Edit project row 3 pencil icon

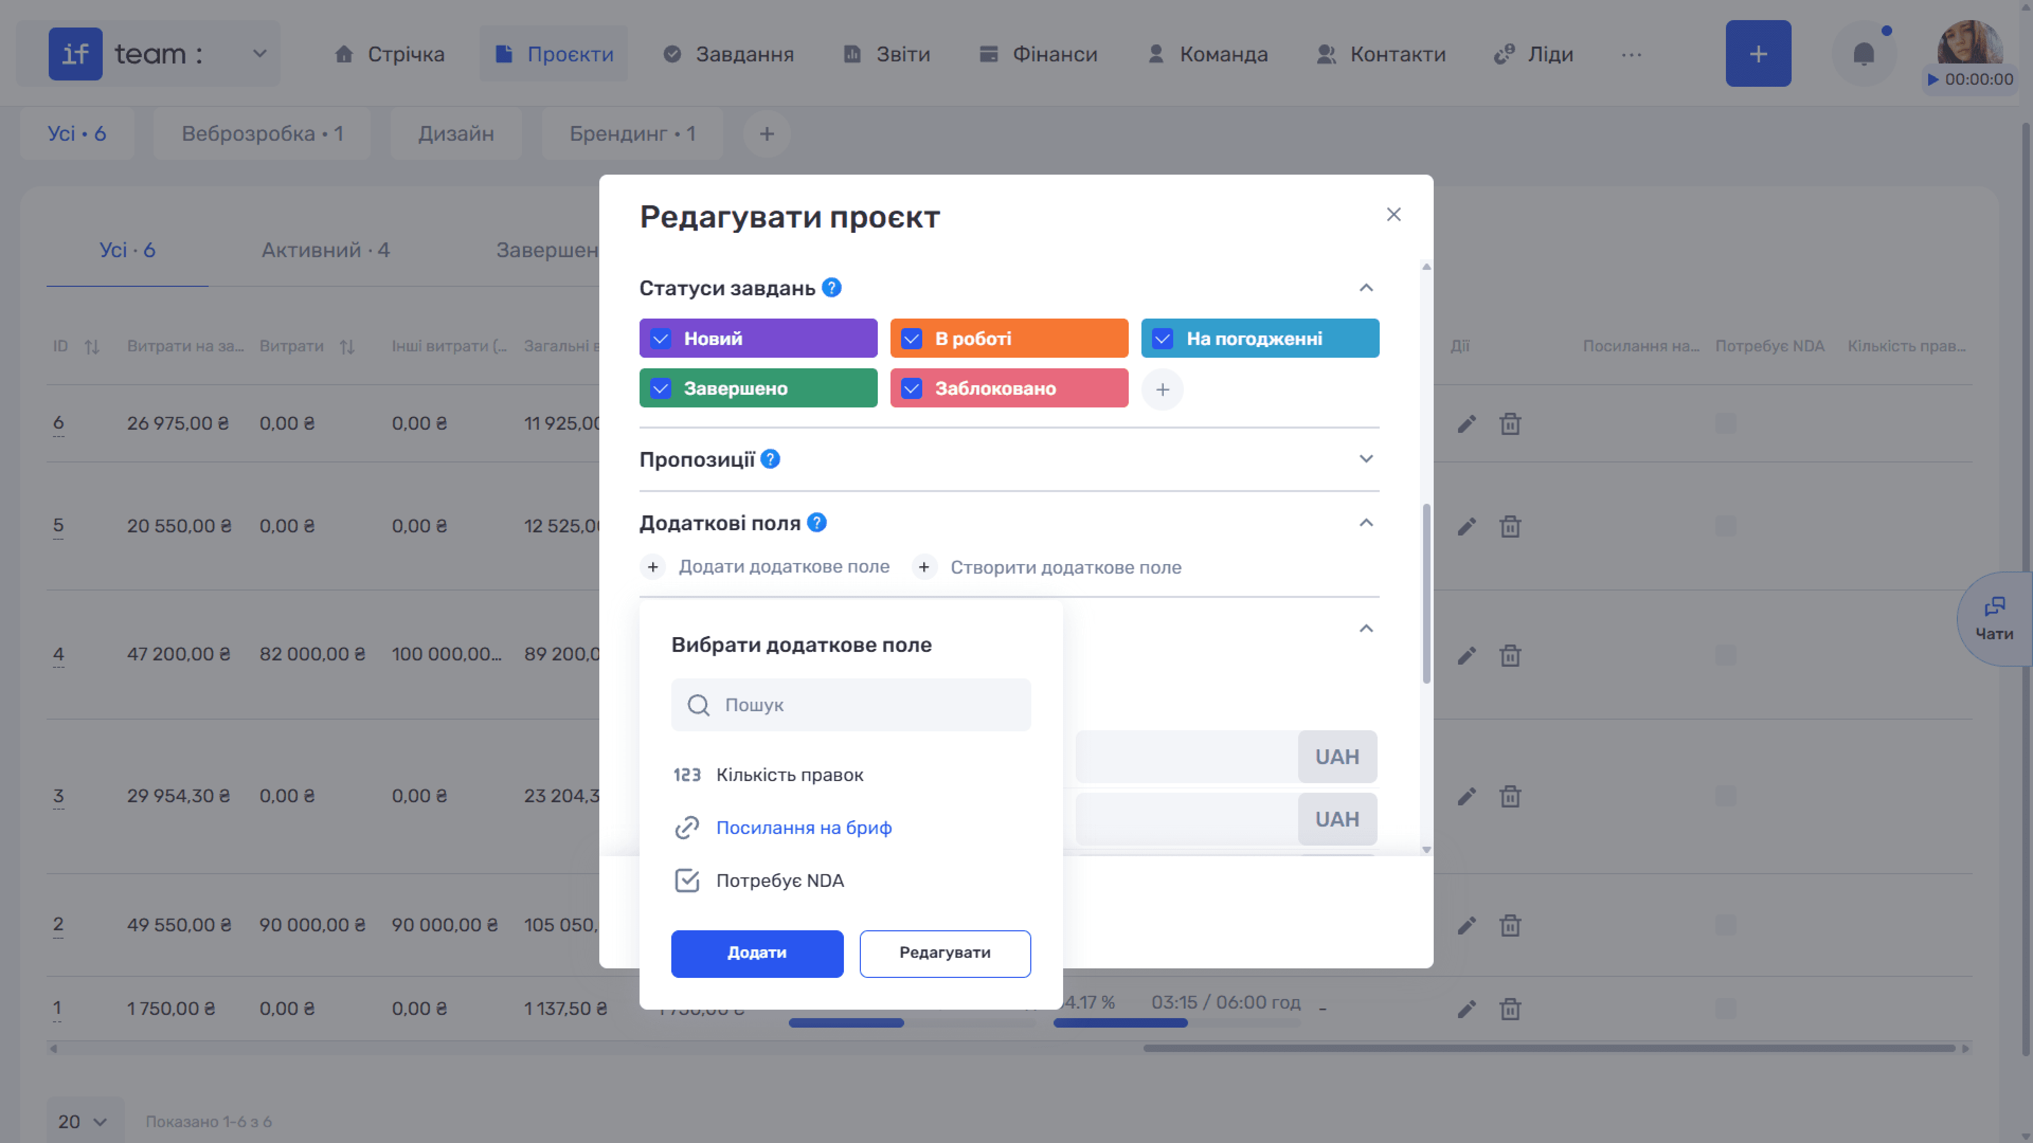pos(1467,796)
